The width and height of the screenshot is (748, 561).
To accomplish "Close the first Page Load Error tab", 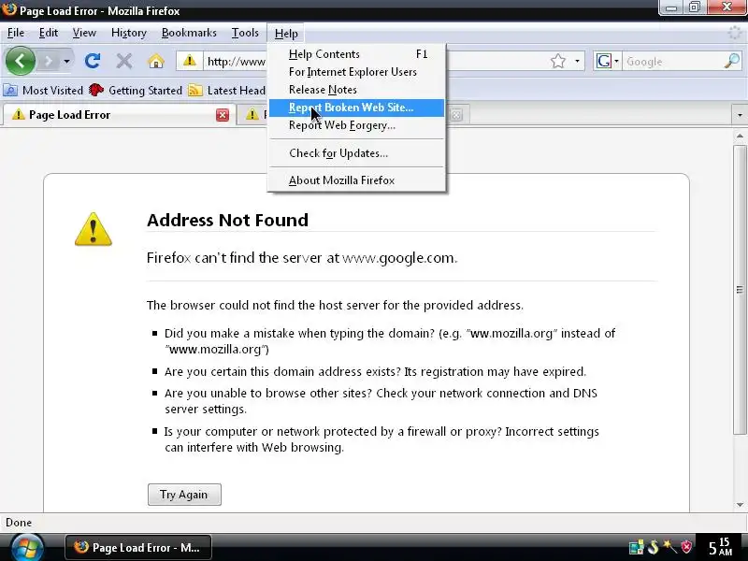I will click(223, 115).
